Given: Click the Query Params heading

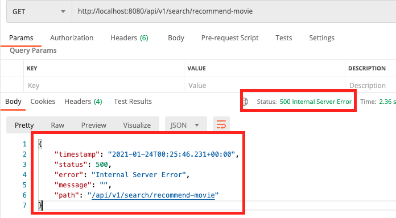Looking at the screenshot, I should [33, 51].
